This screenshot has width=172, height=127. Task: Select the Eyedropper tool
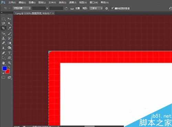coord(10,28)
